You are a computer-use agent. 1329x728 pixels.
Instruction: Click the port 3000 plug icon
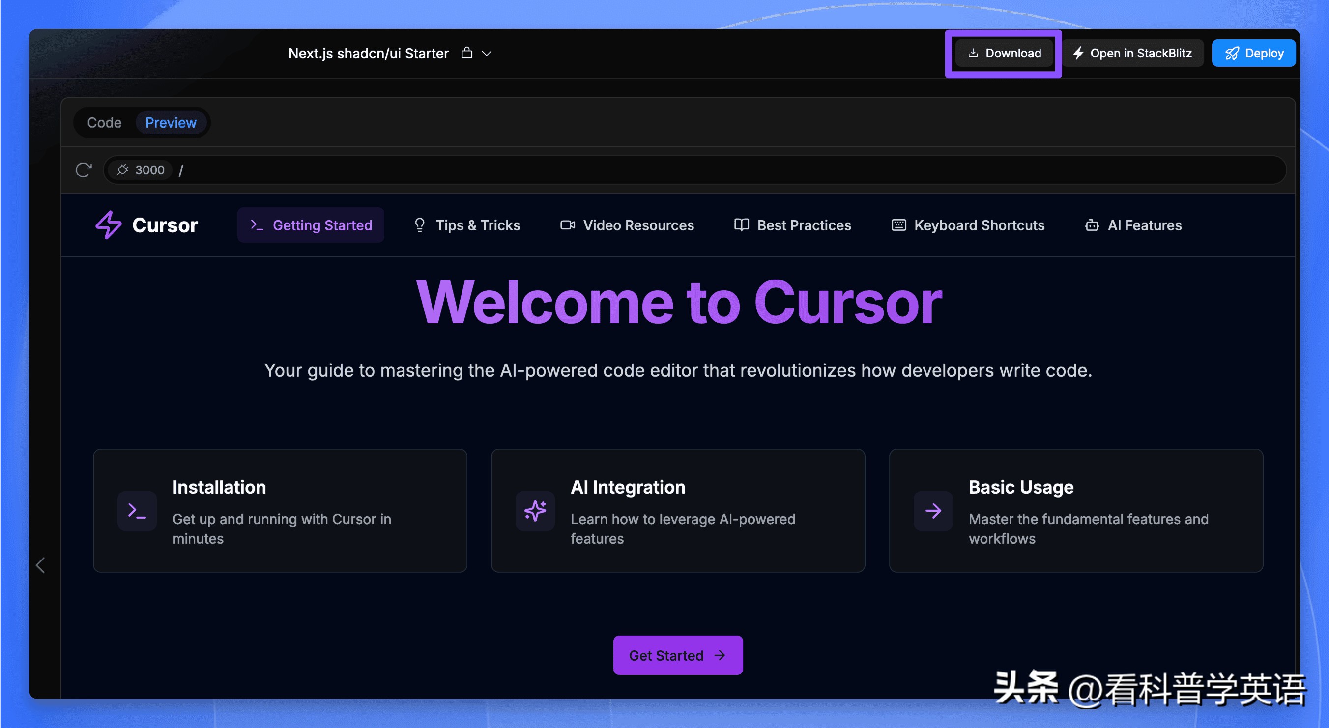click(122, 169)
